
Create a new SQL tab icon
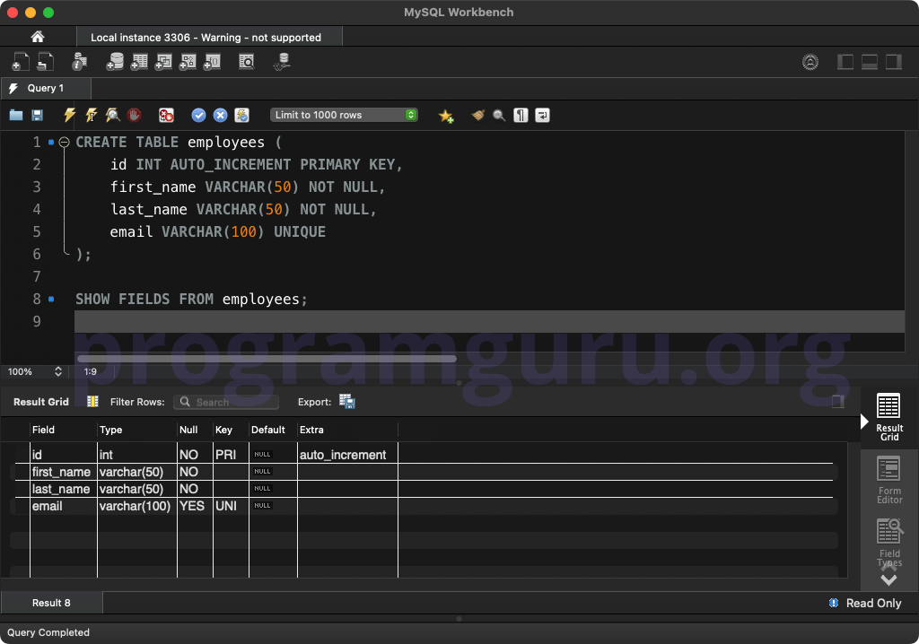21,62
